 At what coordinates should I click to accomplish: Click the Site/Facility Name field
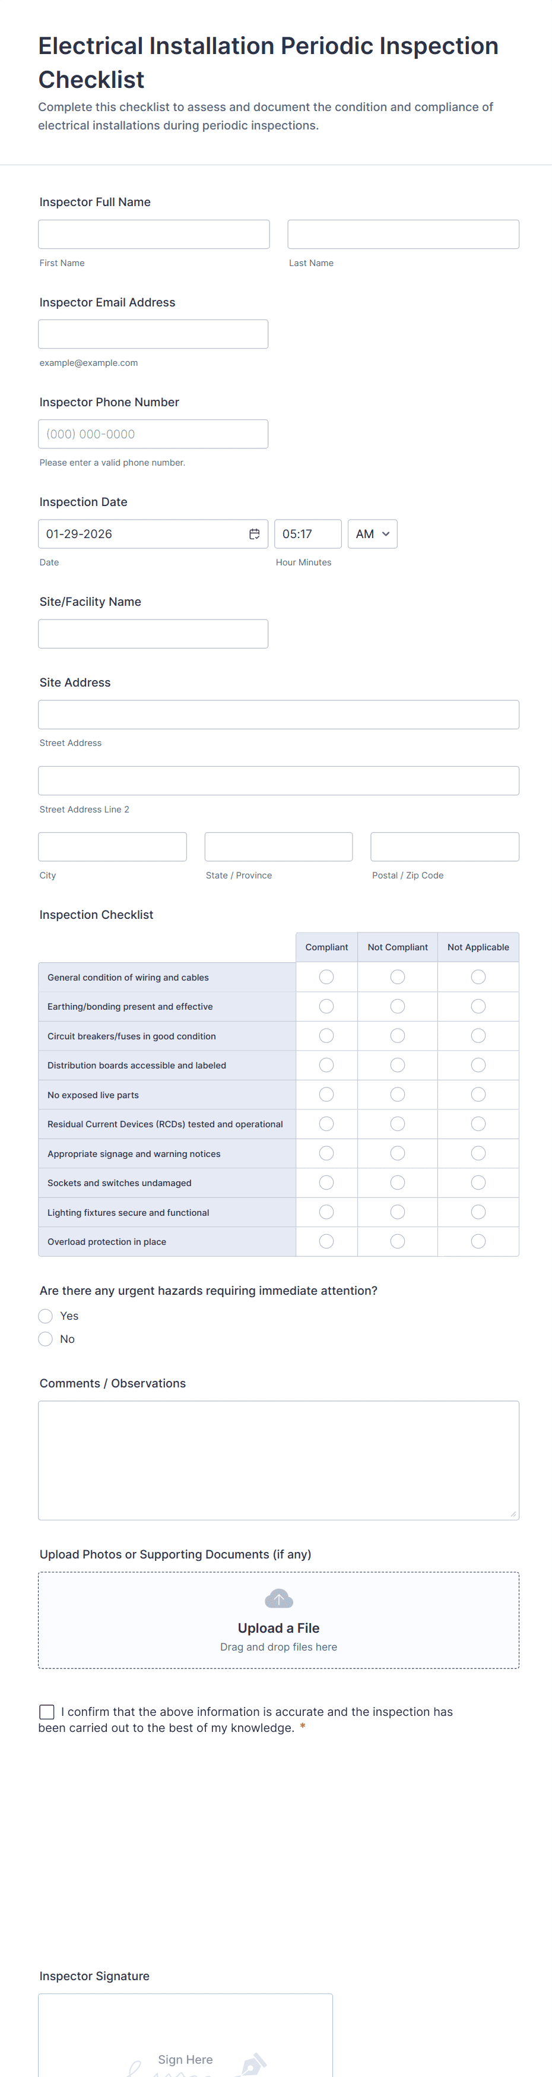tap(153, 633)
